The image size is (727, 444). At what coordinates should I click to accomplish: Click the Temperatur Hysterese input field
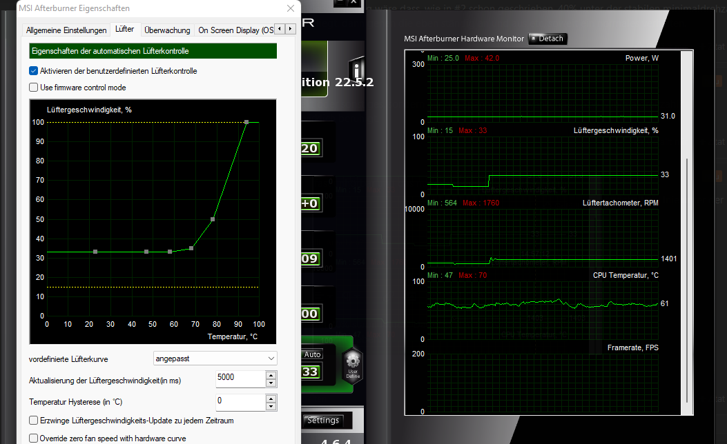241,402
